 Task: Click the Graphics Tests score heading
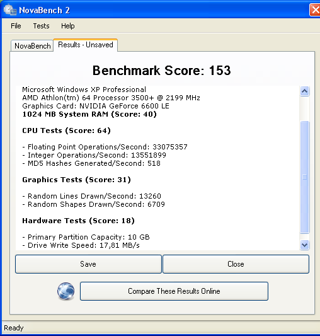pyautogui.click(x=76, y=180)
